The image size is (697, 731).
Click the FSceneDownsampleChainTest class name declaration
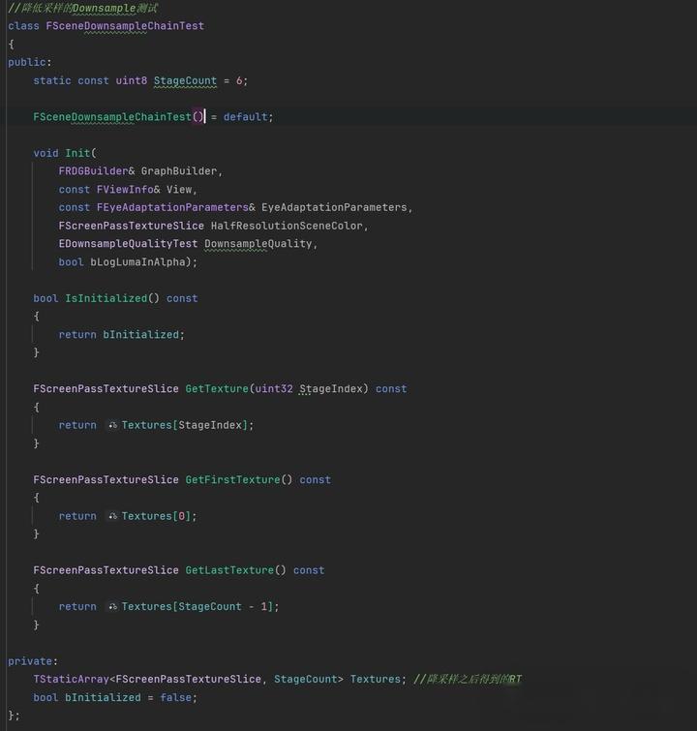[125, 26]
